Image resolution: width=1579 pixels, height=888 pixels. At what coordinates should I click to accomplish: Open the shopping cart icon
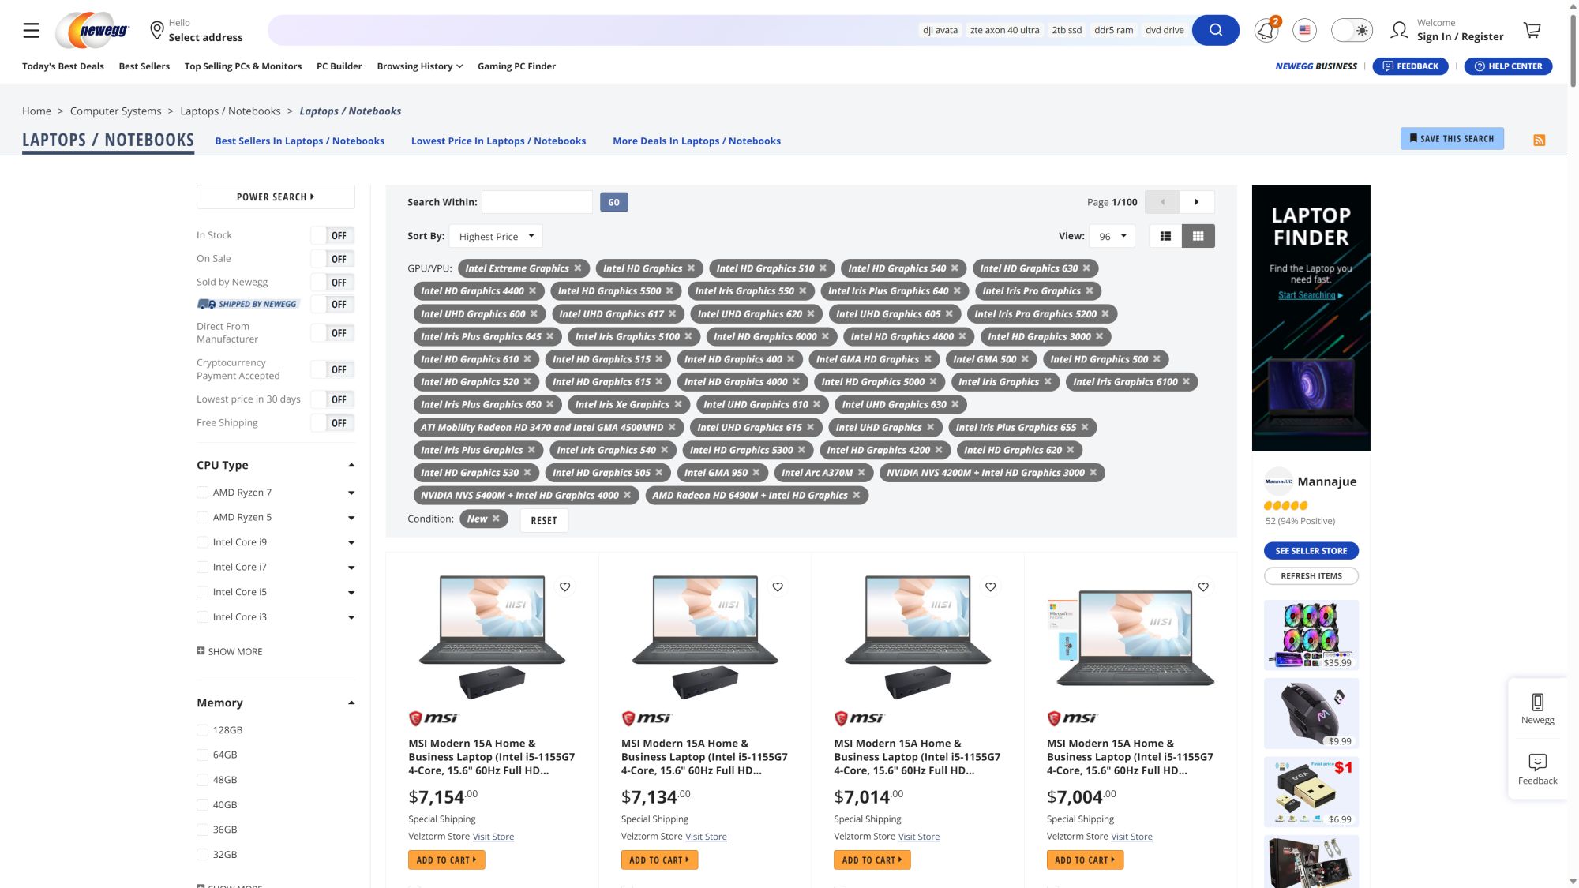click(1532, 30)
